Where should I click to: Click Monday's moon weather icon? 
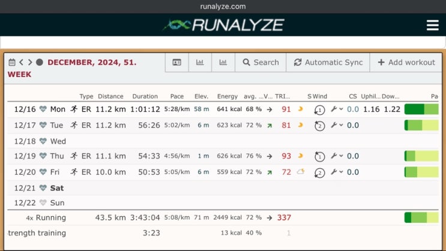coord(300,109)
